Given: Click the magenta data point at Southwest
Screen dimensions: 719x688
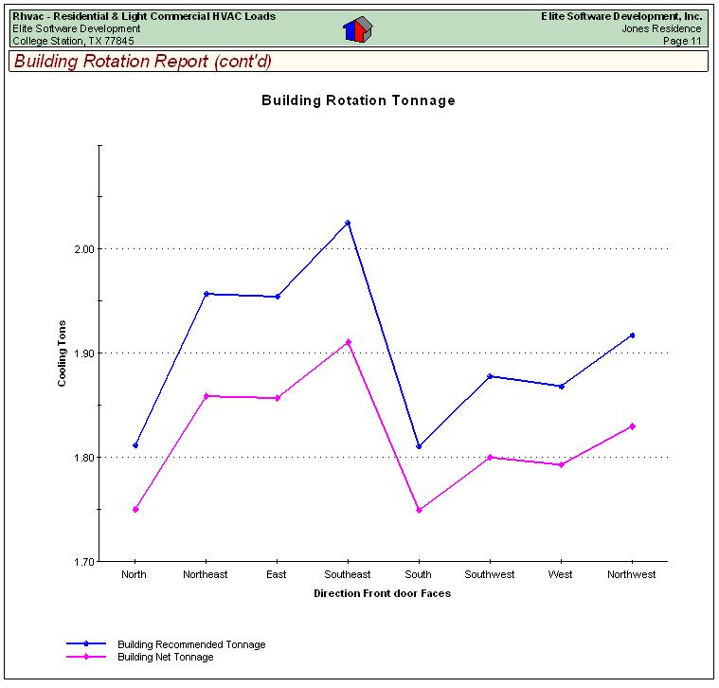Looking at the screenshot, I should click(x=490, y=457).
